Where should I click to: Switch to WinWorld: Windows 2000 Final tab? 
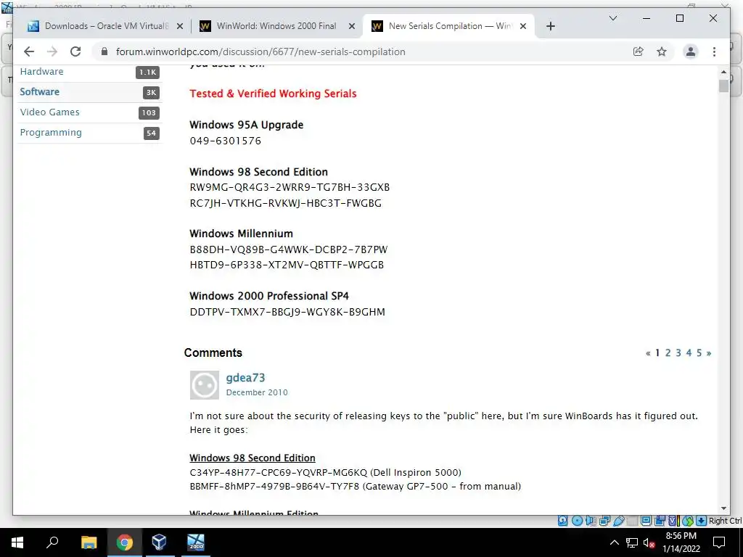pyautogui.click(x=276, y=26)
